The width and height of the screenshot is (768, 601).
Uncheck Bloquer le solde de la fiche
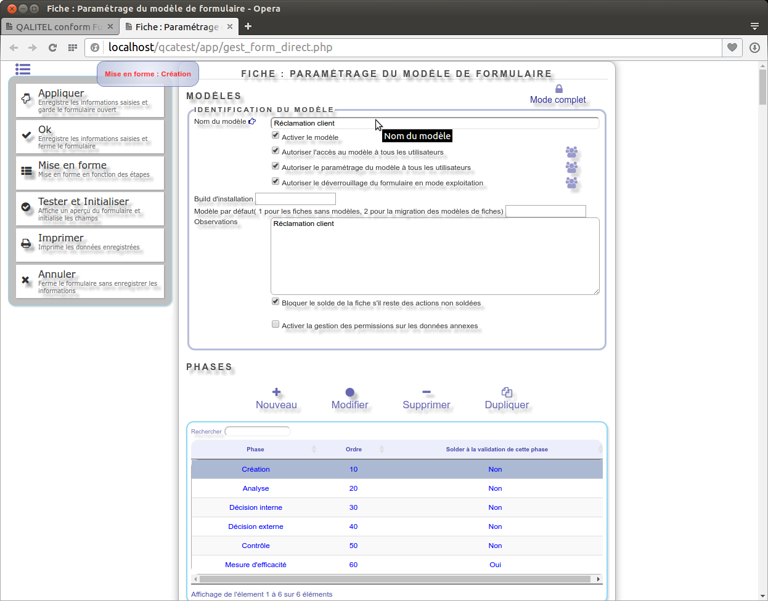click(x=276, y=302)
